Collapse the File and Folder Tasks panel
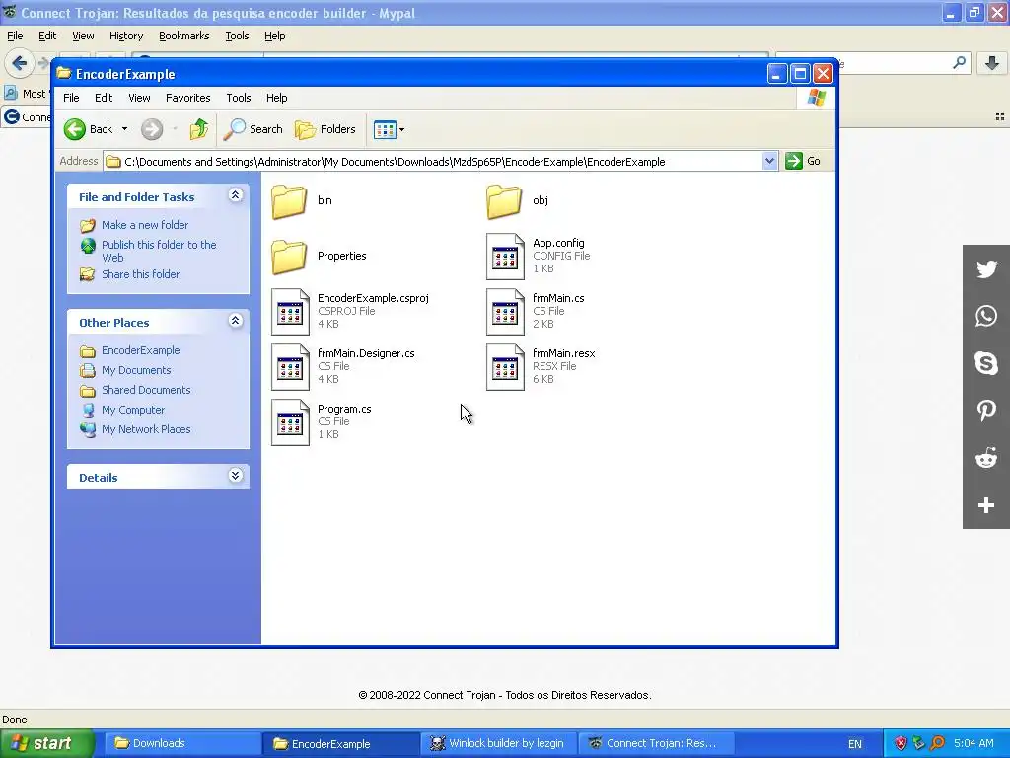 click(235, 195)
